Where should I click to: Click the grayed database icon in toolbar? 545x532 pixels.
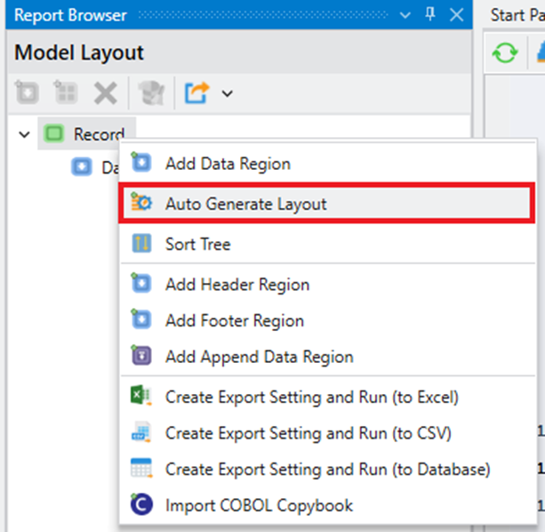point(152,93)
